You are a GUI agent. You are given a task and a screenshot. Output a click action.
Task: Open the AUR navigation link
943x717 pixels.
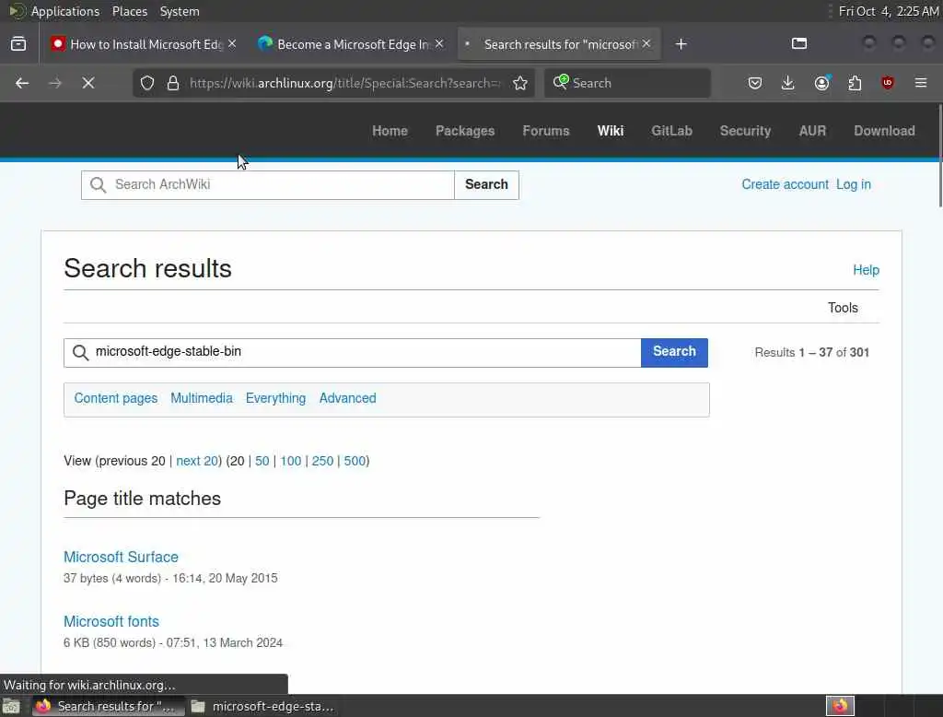point(812,131)
